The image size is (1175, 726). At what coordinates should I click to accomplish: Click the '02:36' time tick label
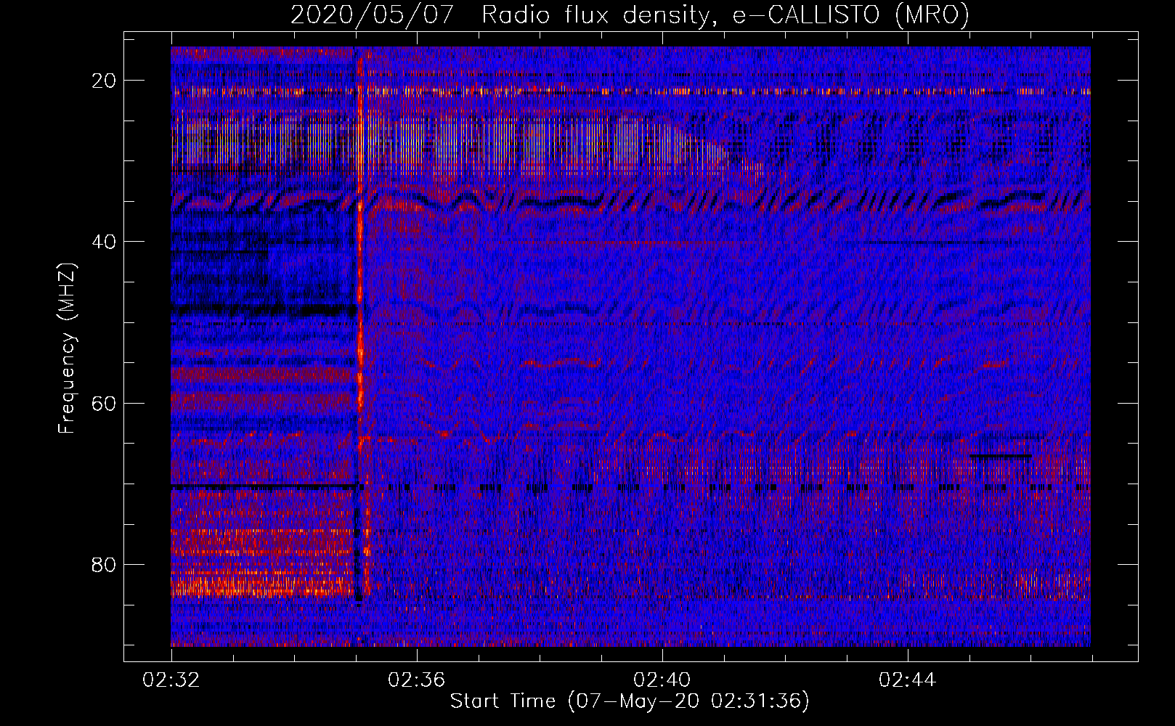(417, 680)
